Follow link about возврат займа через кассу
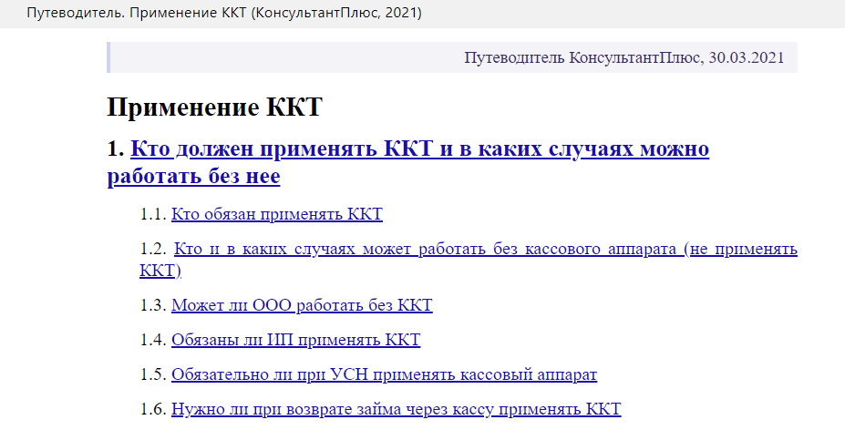This screenshot has width=845, height=430. [x=396, y=409]
